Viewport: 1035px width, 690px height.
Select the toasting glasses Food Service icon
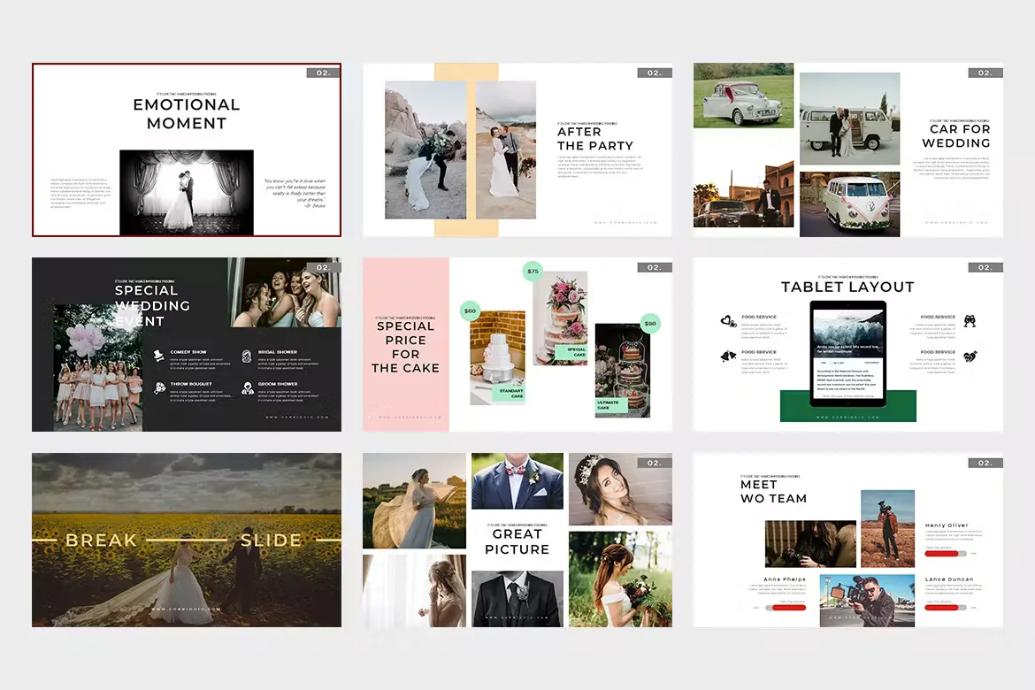point(970,322)
